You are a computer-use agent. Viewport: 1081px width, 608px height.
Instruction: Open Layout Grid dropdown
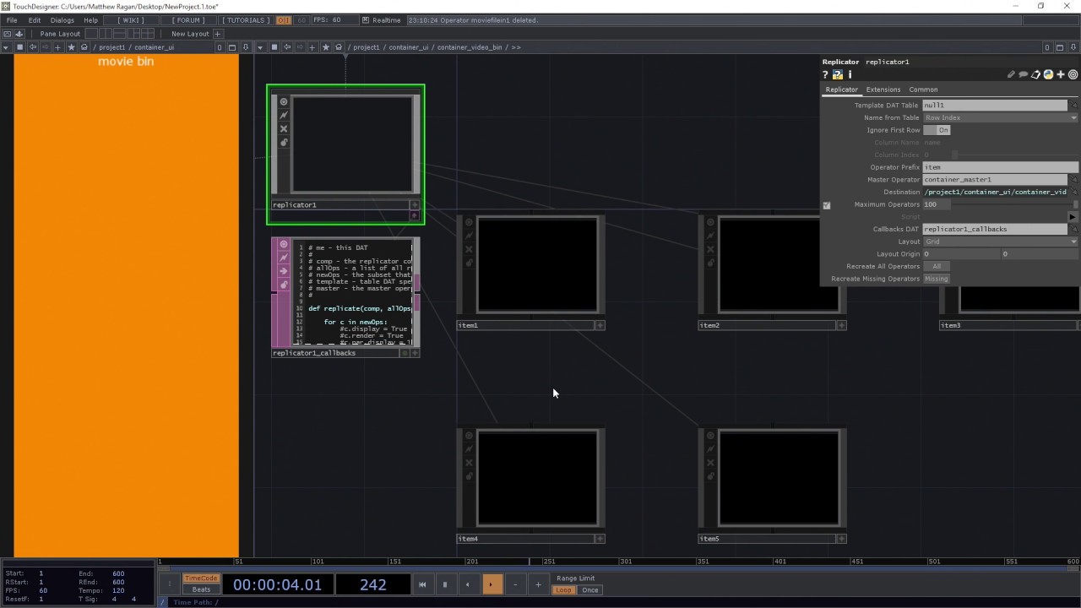[x=1001, y=242]
